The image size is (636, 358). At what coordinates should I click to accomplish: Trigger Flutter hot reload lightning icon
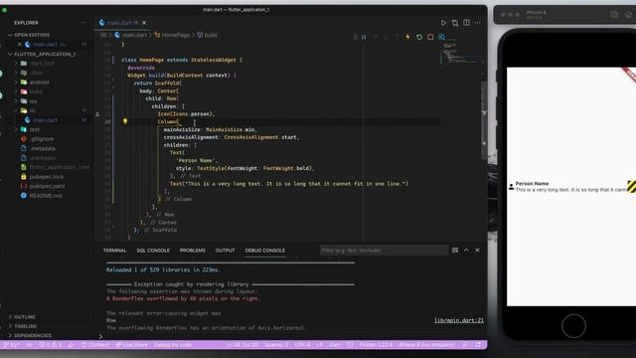[x=407, y=37]
